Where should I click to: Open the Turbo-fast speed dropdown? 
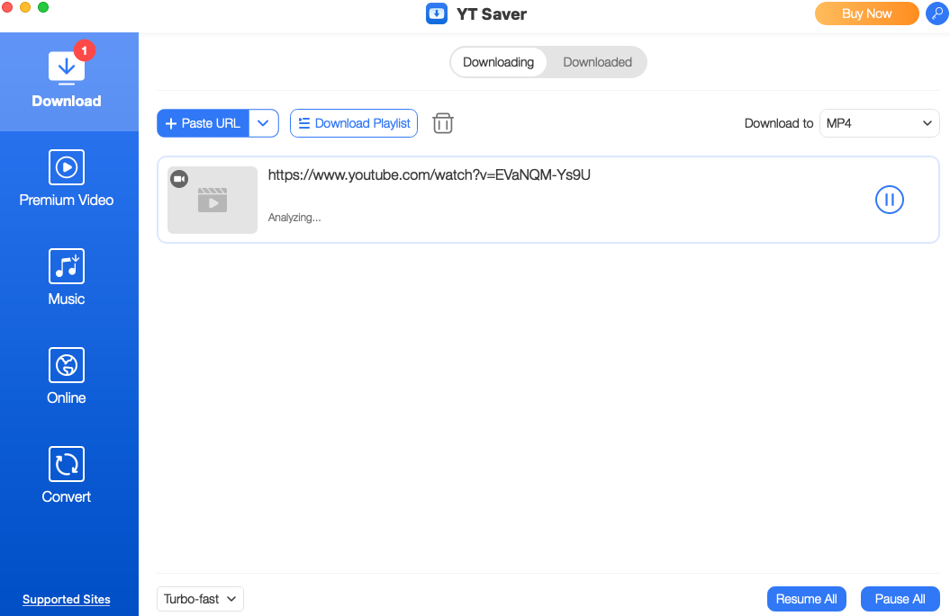[200, 599]
